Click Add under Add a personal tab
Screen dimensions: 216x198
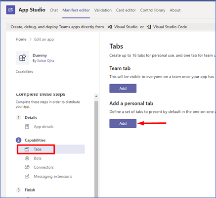[123, 123]
